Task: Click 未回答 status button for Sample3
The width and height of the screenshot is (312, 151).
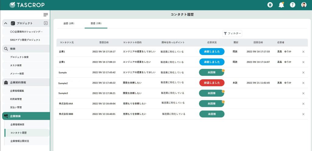Action: [x=212, y=93]
